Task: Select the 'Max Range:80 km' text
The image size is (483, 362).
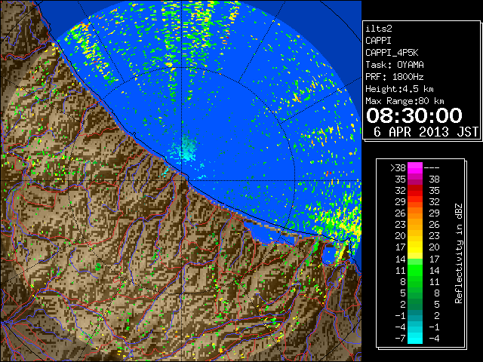Action: [405, 101]
